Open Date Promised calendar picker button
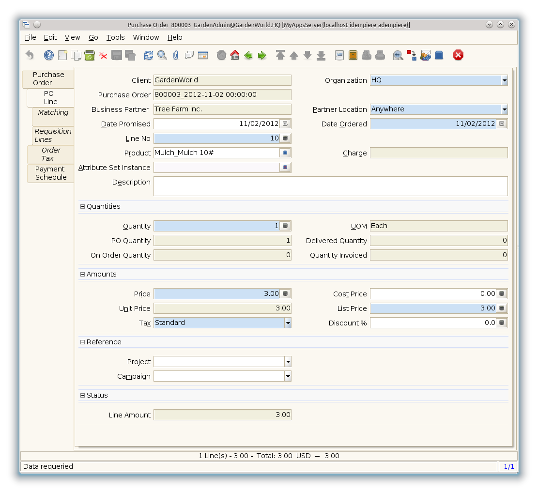Image resolution: width=538 pixels, height=493 pixels. (285, 124)
